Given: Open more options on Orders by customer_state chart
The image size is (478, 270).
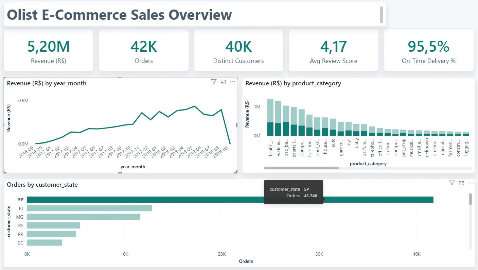Looking at the screenshot, I should pos(471,183).
